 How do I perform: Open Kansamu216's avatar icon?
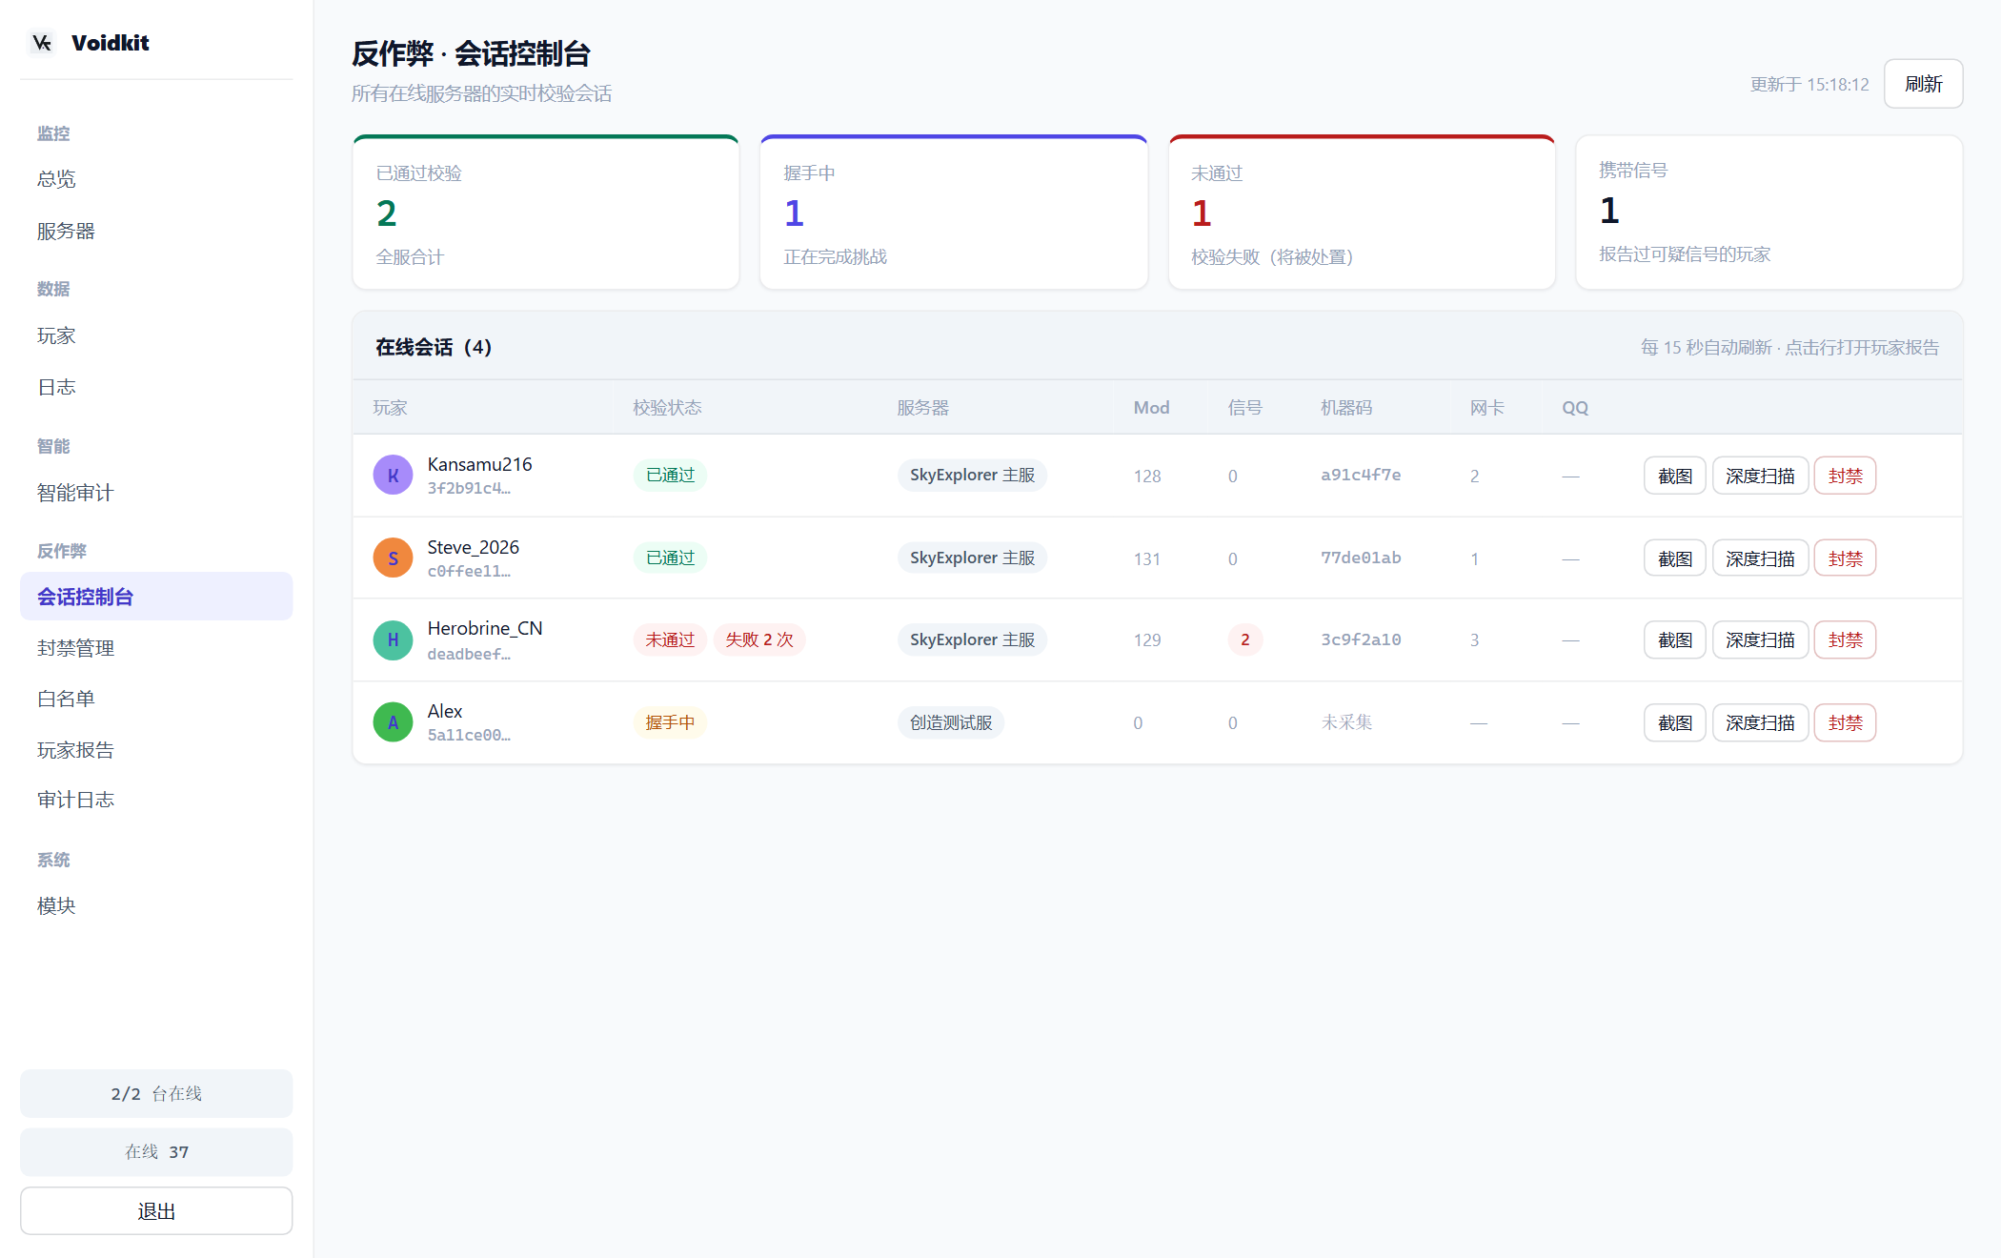point(393,475)
